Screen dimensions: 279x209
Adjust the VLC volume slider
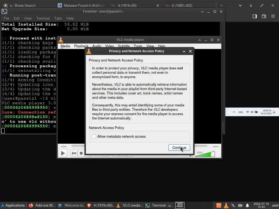coord(205,154)
